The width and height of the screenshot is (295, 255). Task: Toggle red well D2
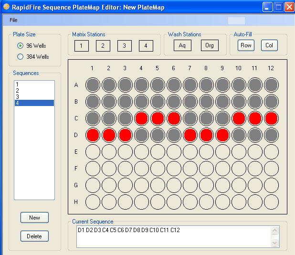point(109,135)
